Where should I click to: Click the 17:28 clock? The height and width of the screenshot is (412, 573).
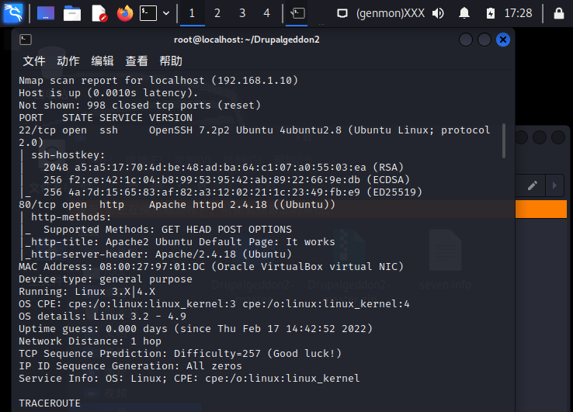pyautogui.click(x=518, y=13)
